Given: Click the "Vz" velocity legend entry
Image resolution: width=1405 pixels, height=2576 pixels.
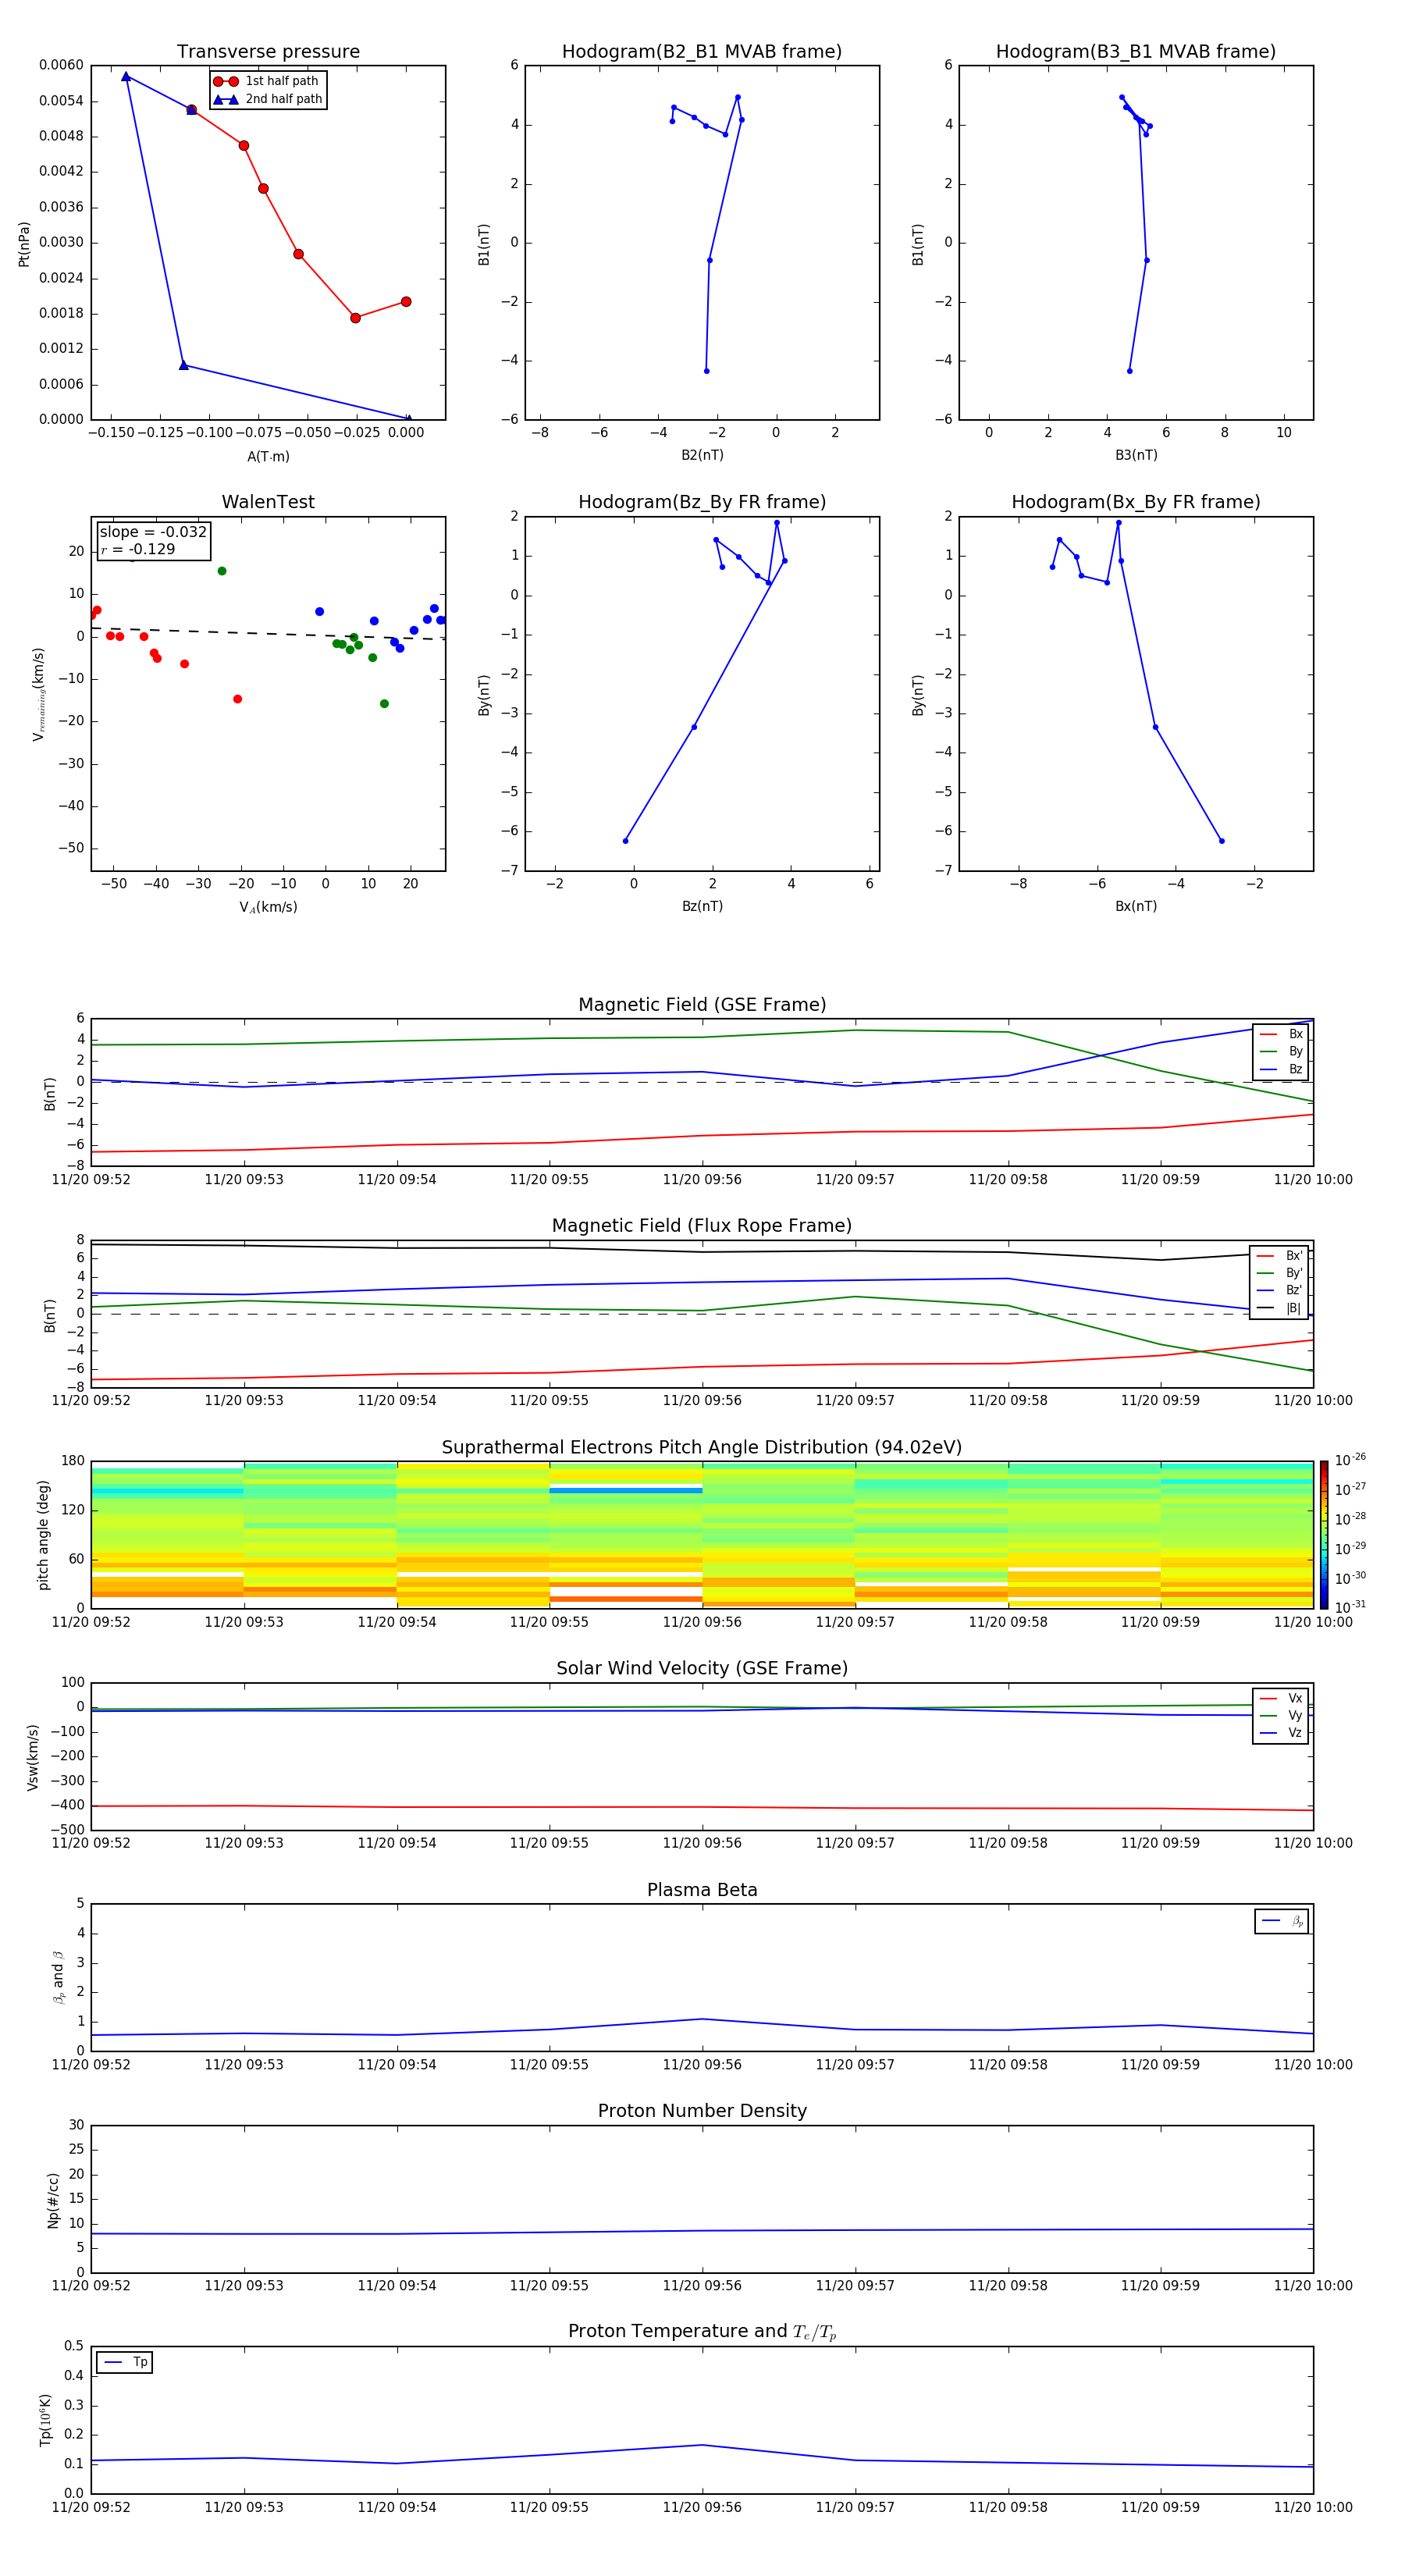Looking at the screenshot, I should pos(1281,1733).
